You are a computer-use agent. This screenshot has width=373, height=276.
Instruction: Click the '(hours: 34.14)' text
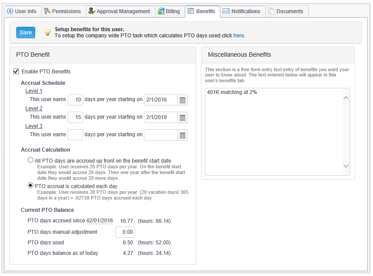pos(154,253)
